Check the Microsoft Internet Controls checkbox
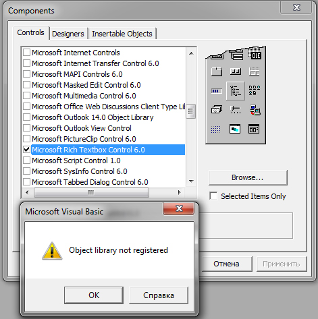This screenshot has width=318, height=319. [x=27, y=53]
